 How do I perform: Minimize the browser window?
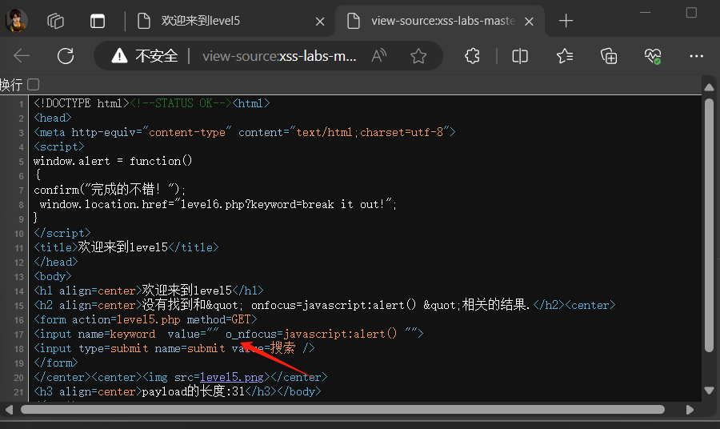click(x=645, y=12)
